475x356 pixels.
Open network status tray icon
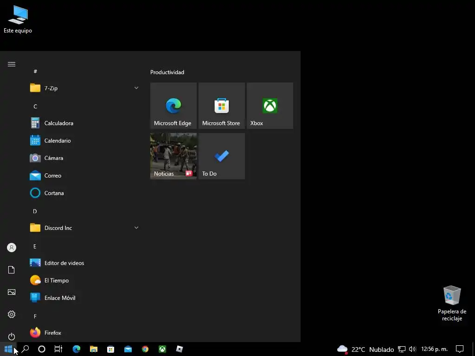[x=402, y=350]
